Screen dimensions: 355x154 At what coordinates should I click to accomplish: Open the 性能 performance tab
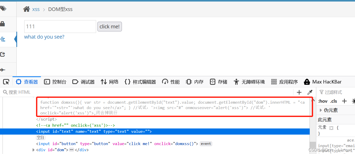coord(171,82)
